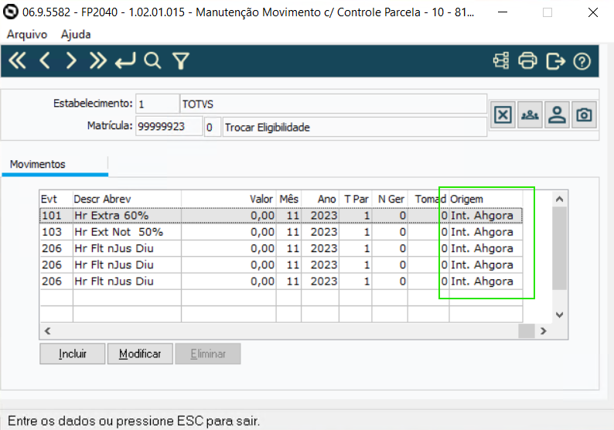Click the people group icon
Screen dimensions: 614x430
pos(530,114)
